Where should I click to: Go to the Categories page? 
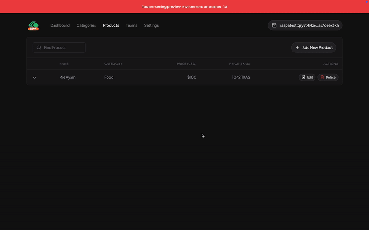(86, 25)
